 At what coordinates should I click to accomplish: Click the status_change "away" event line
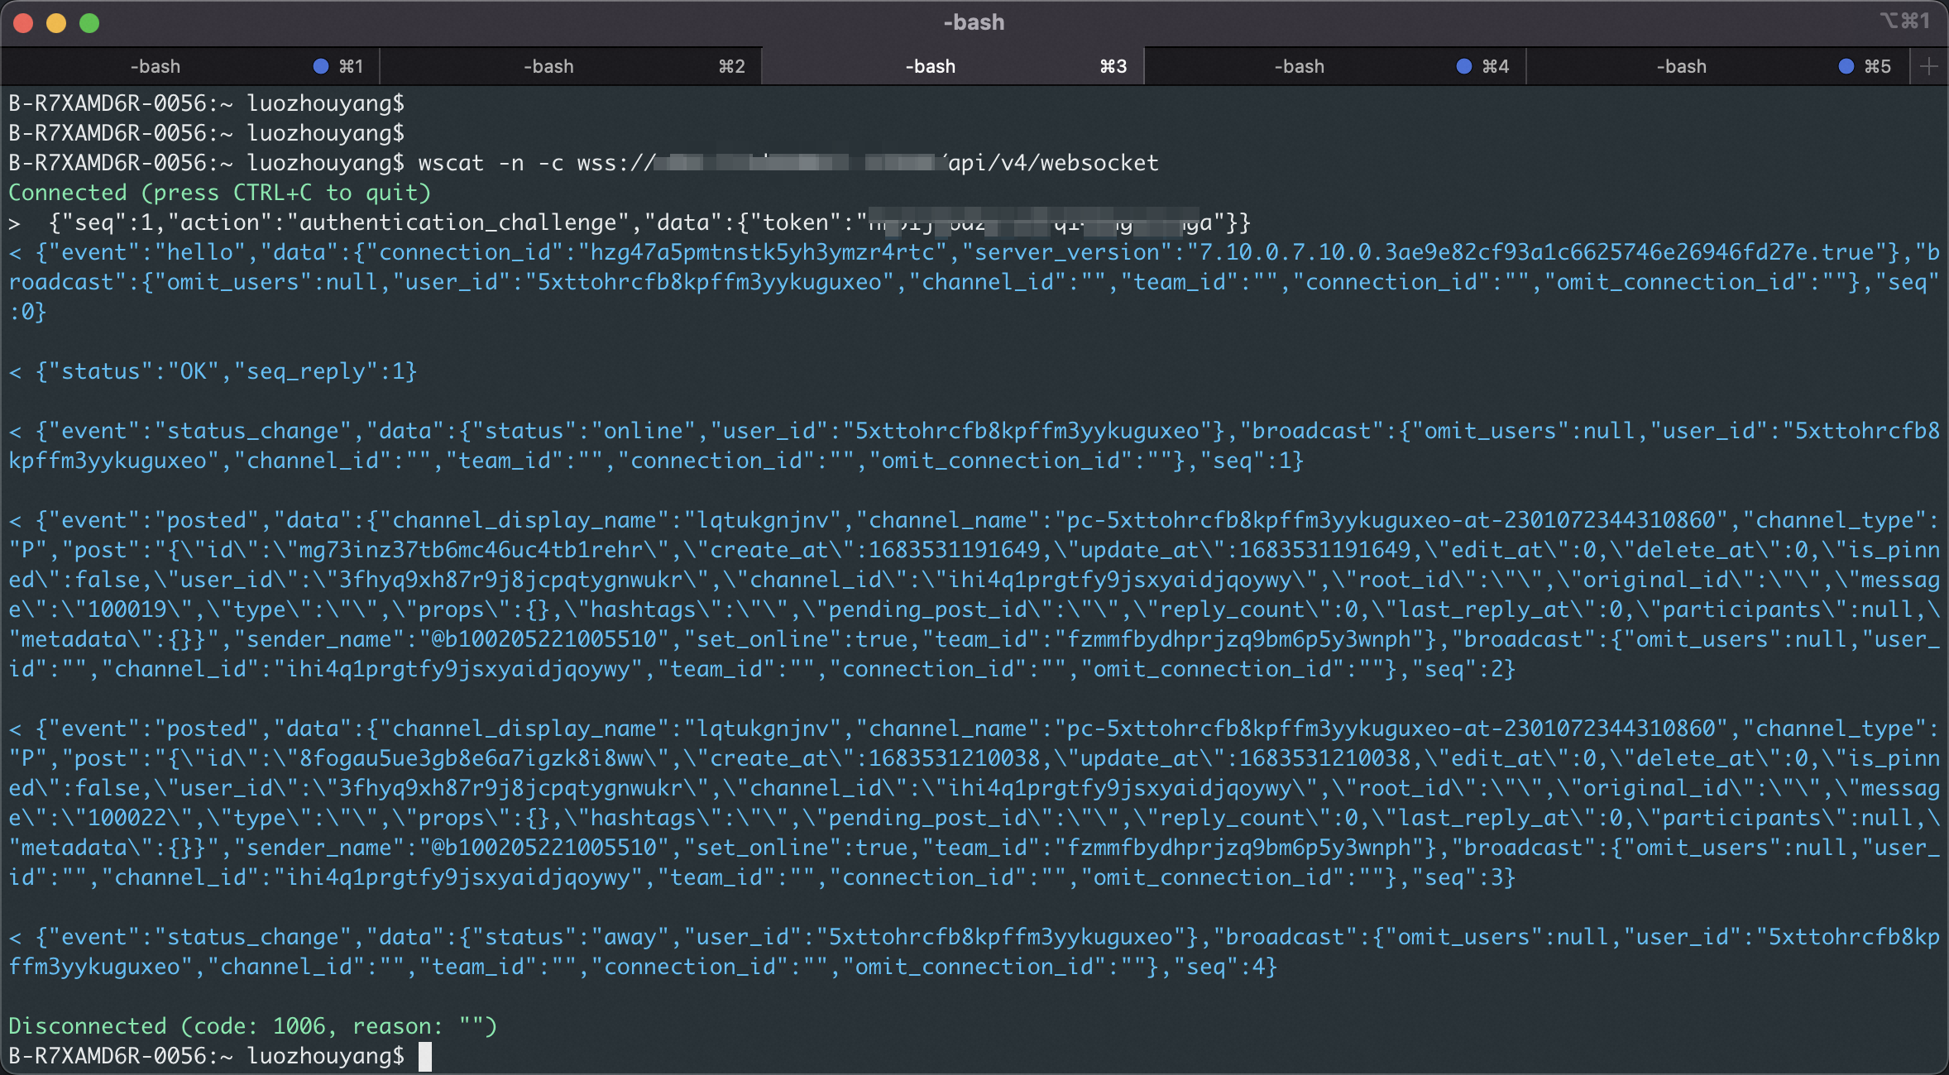pos(974,952)
